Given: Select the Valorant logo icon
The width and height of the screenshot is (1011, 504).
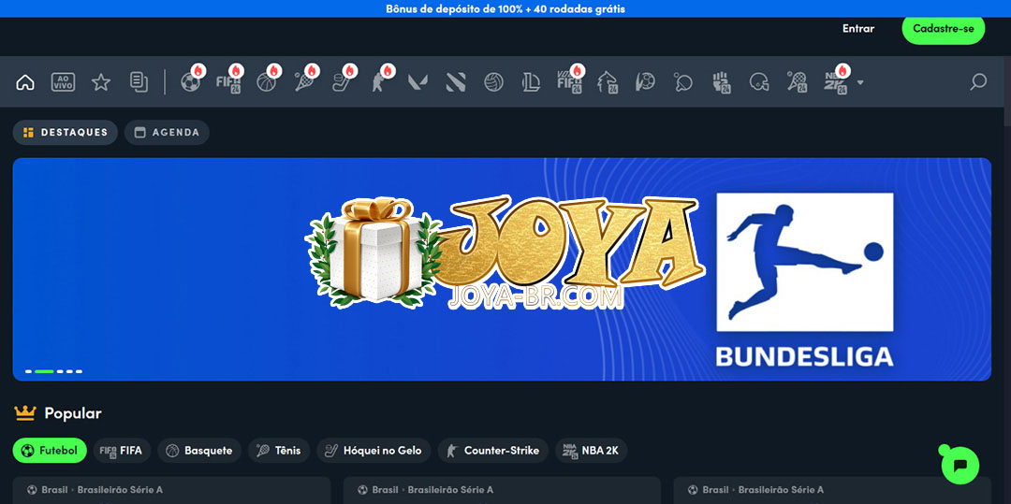Looking at the screenshot, I should [418, 82].
